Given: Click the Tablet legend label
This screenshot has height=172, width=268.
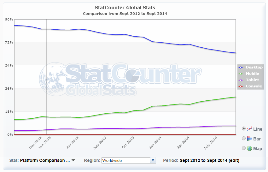Looking at the screenshot, I should tap(252, 80).
